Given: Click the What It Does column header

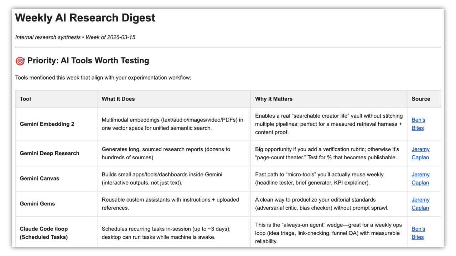Looking at the screenshot, I should pyautogui.click(x=118, y=99).
